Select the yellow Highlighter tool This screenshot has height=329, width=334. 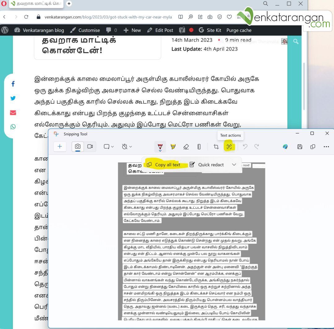coord(173,147)
